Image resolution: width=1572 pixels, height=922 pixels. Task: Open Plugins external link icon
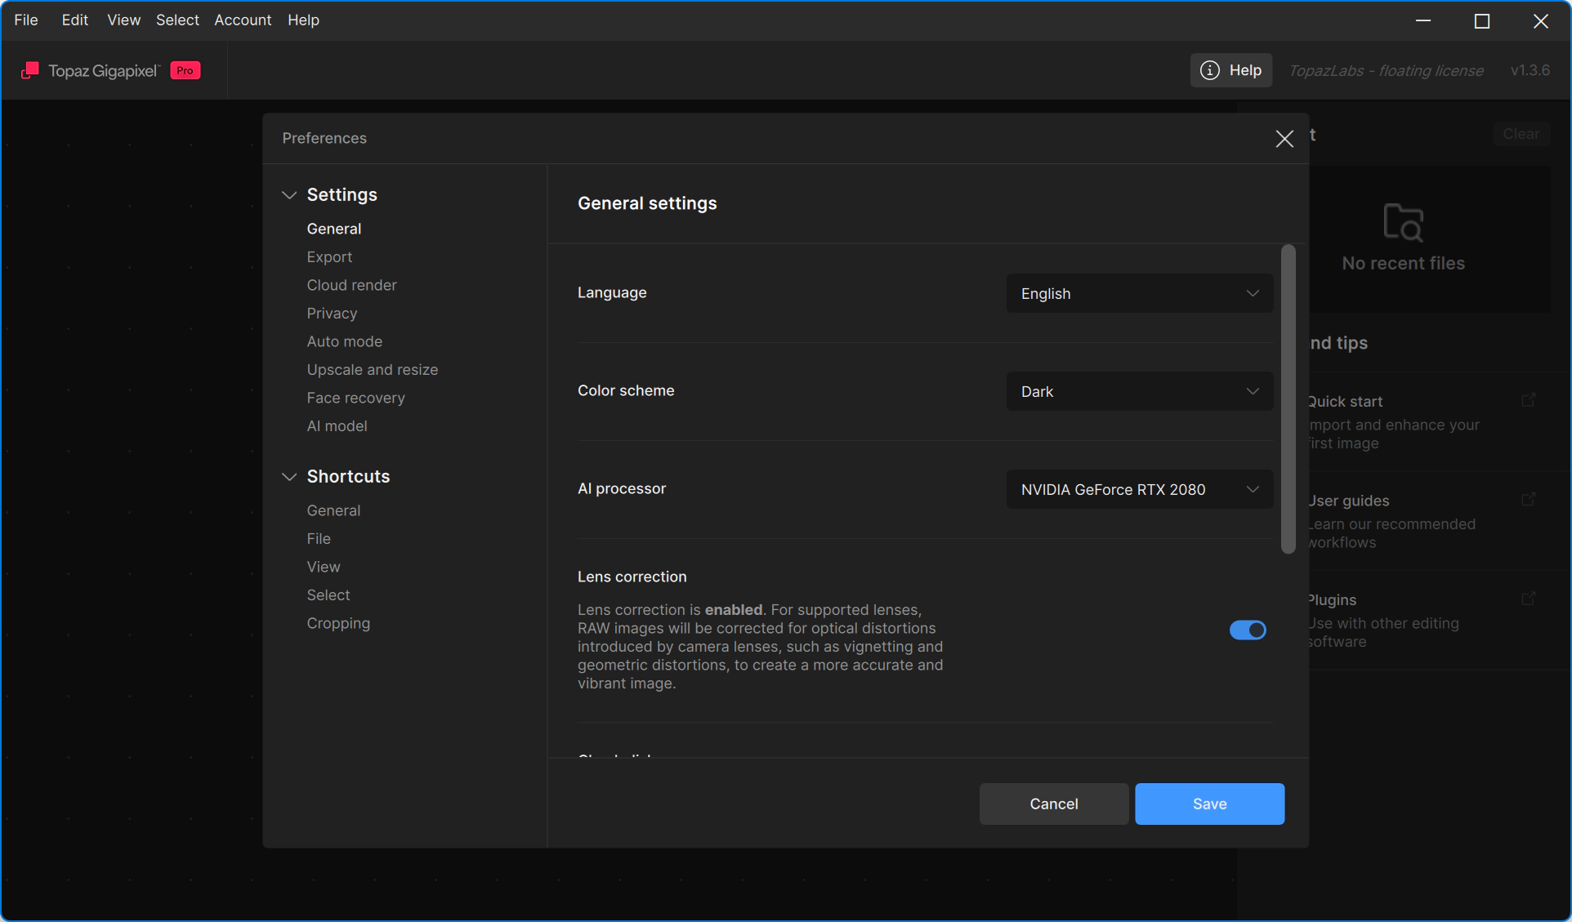point(1528,599)
